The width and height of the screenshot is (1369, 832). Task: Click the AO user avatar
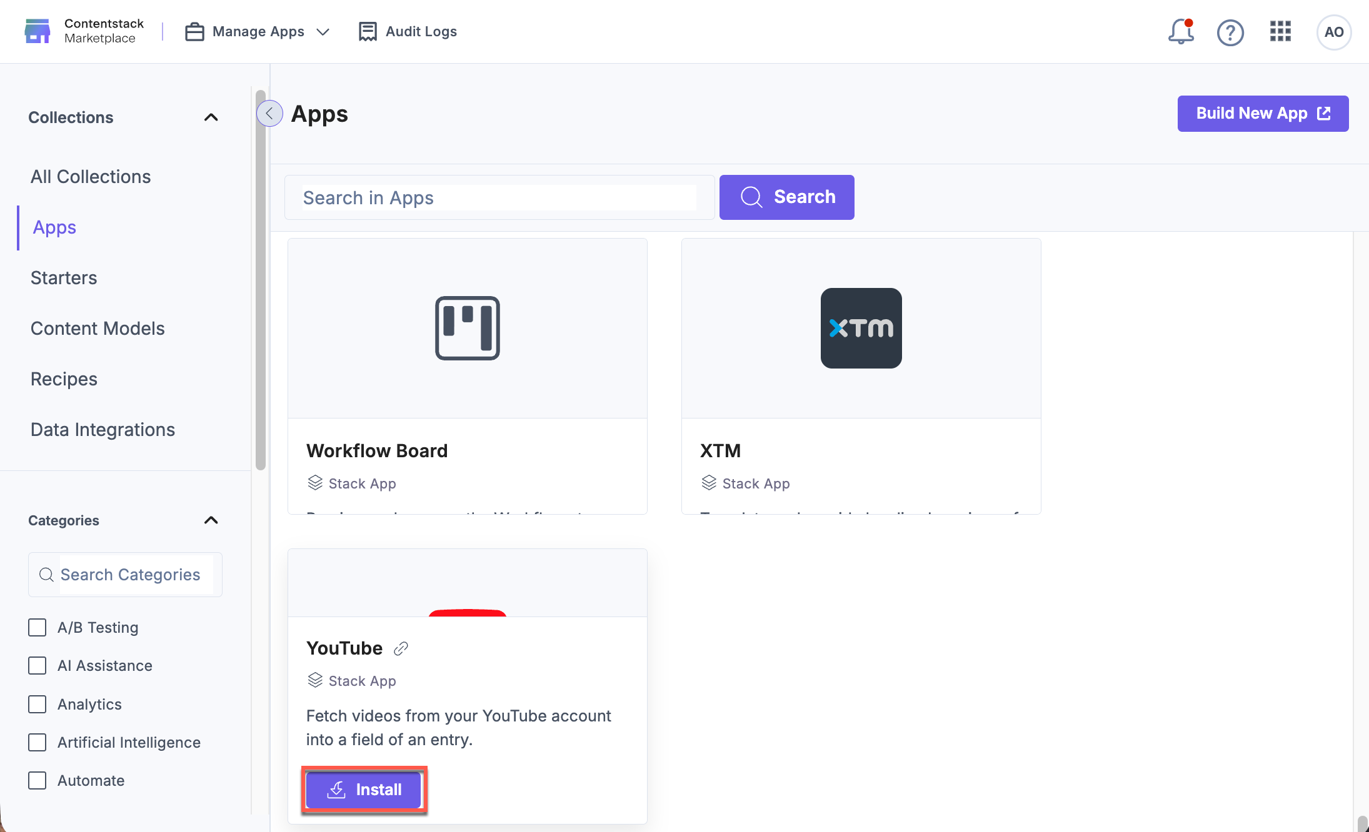[x=1333, y=32]
